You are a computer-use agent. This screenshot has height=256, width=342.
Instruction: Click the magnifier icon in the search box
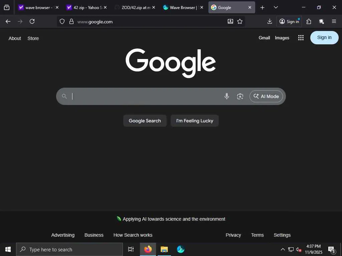point(64,96)
